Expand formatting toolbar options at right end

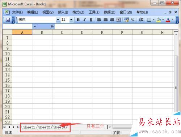coord(177,20)
